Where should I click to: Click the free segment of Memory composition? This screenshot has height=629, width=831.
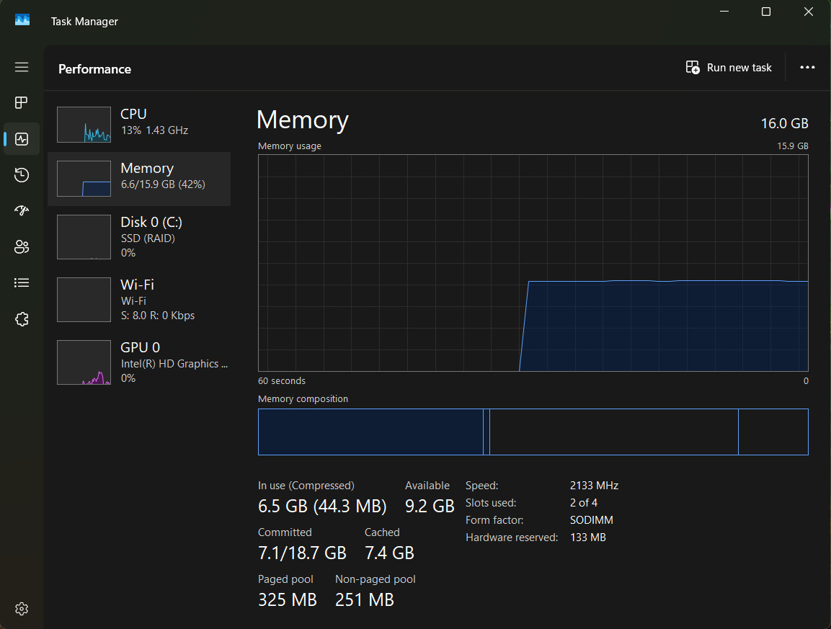coord(773,432)
